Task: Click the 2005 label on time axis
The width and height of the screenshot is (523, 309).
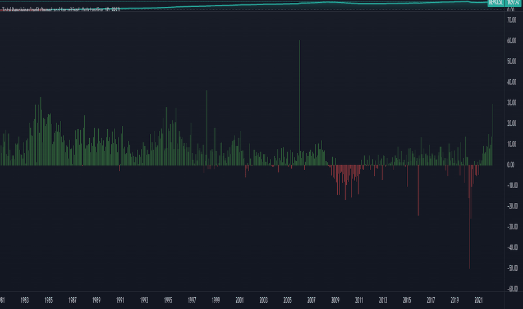Action: 287,300
